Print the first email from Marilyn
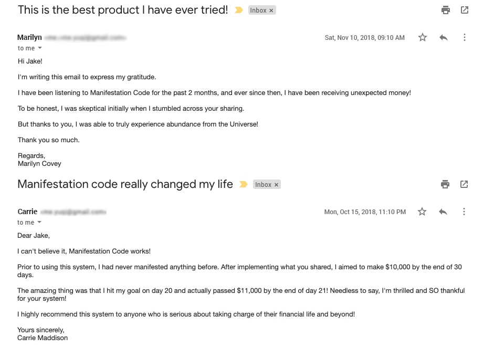This screenshot has height=348, width=494. click(445, 9)
